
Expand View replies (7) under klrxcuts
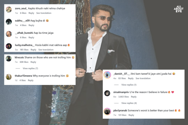pyautogui.click(x=30, y=68)
